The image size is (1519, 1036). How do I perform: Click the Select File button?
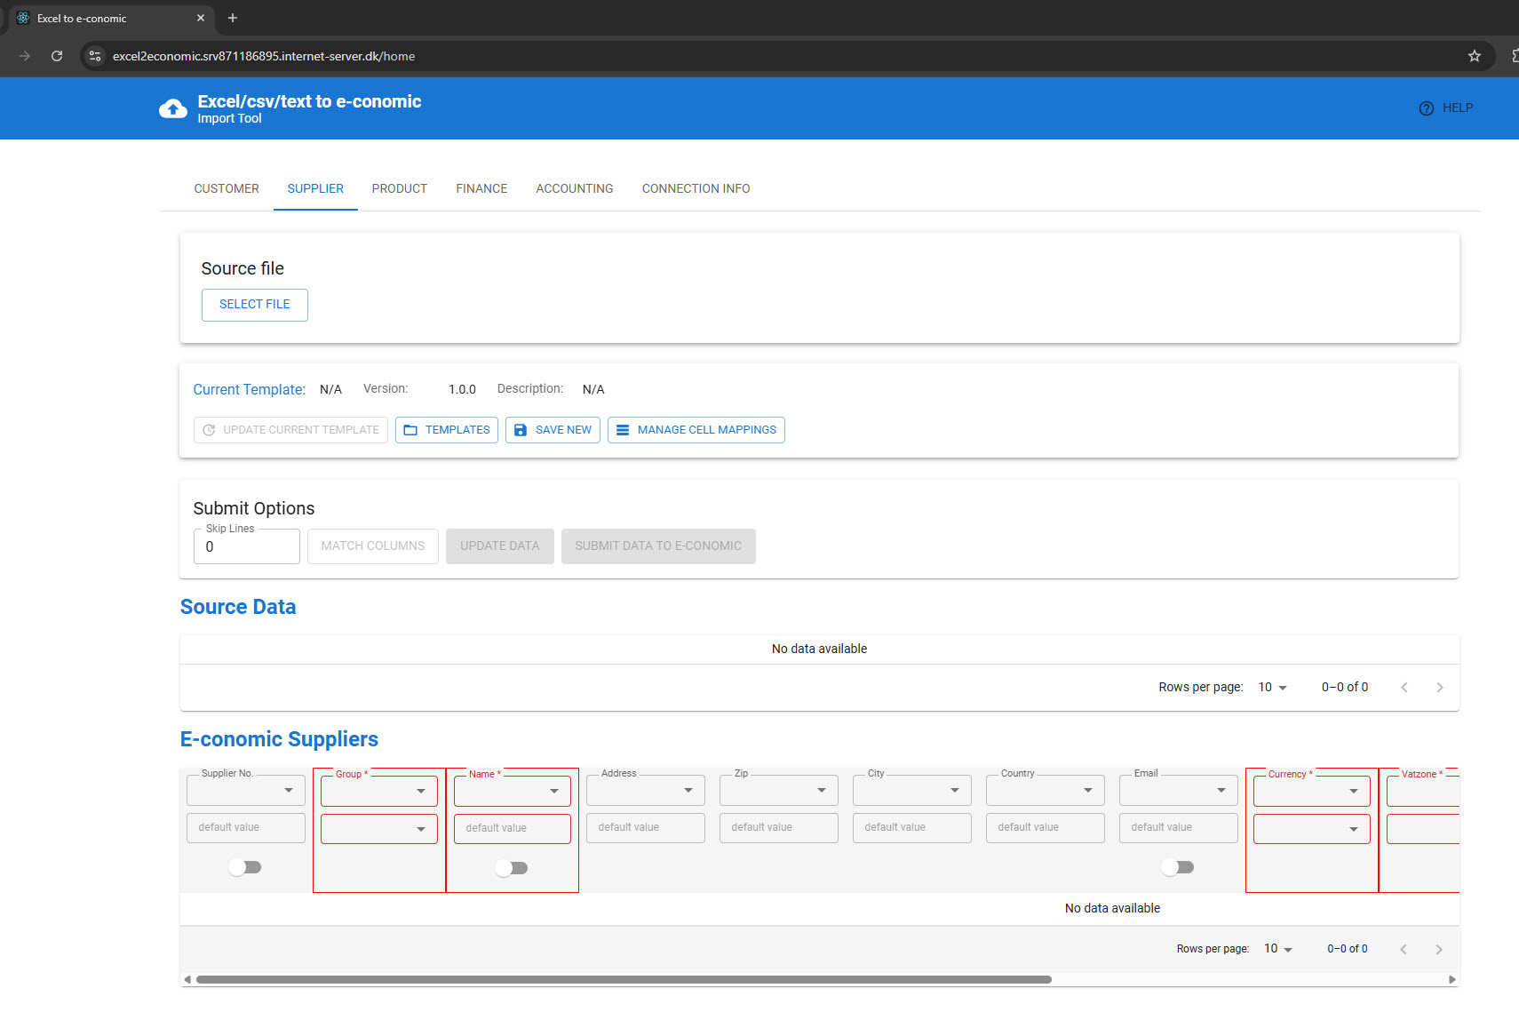click(x=255, y=305)
